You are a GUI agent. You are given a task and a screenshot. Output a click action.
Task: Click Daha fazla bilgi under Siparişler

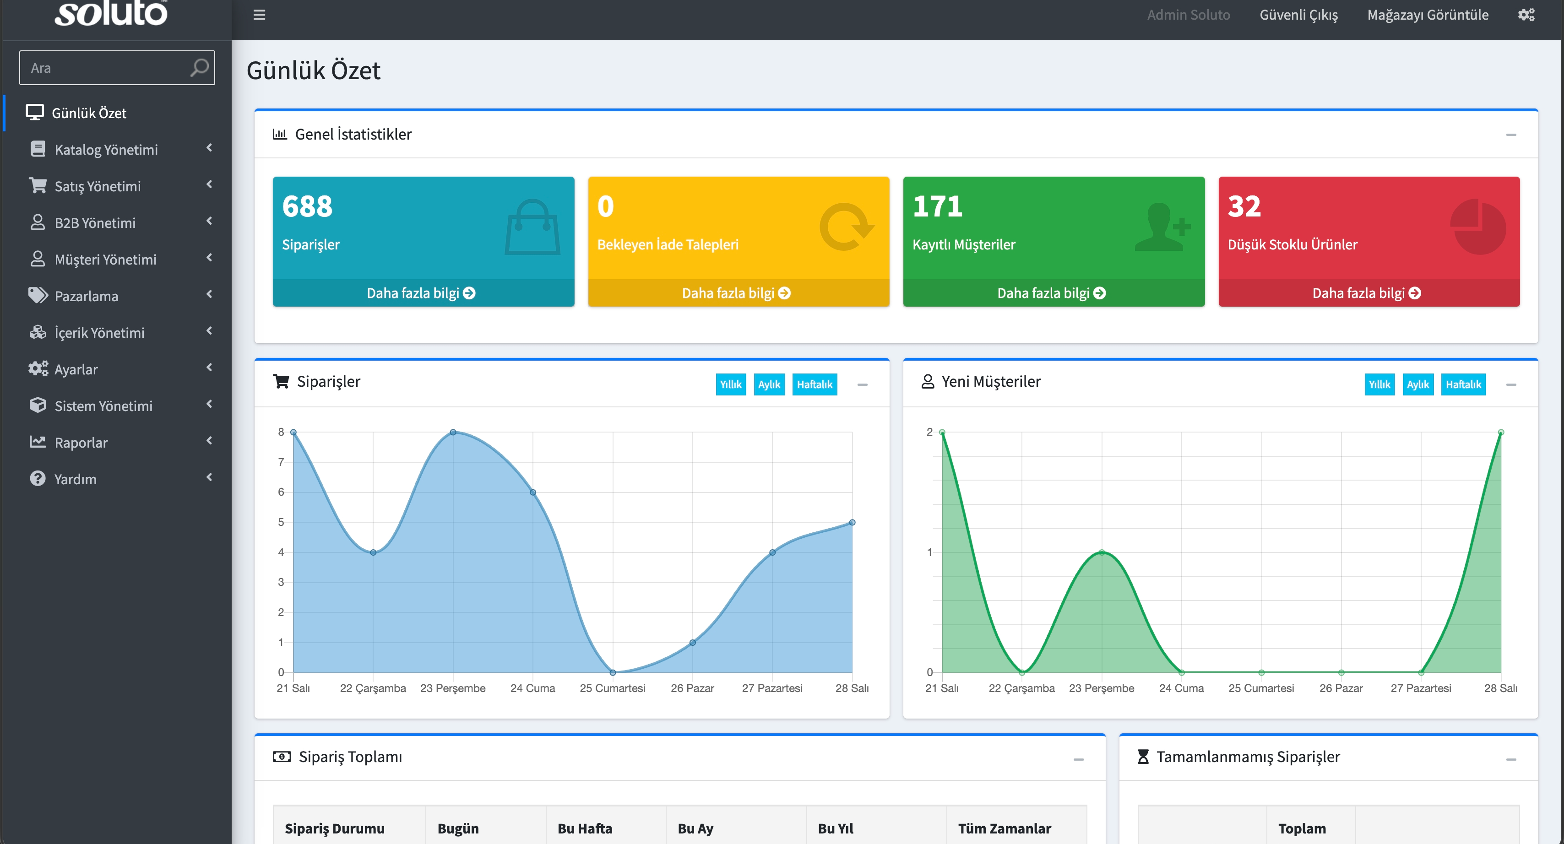tap(423, 293)
